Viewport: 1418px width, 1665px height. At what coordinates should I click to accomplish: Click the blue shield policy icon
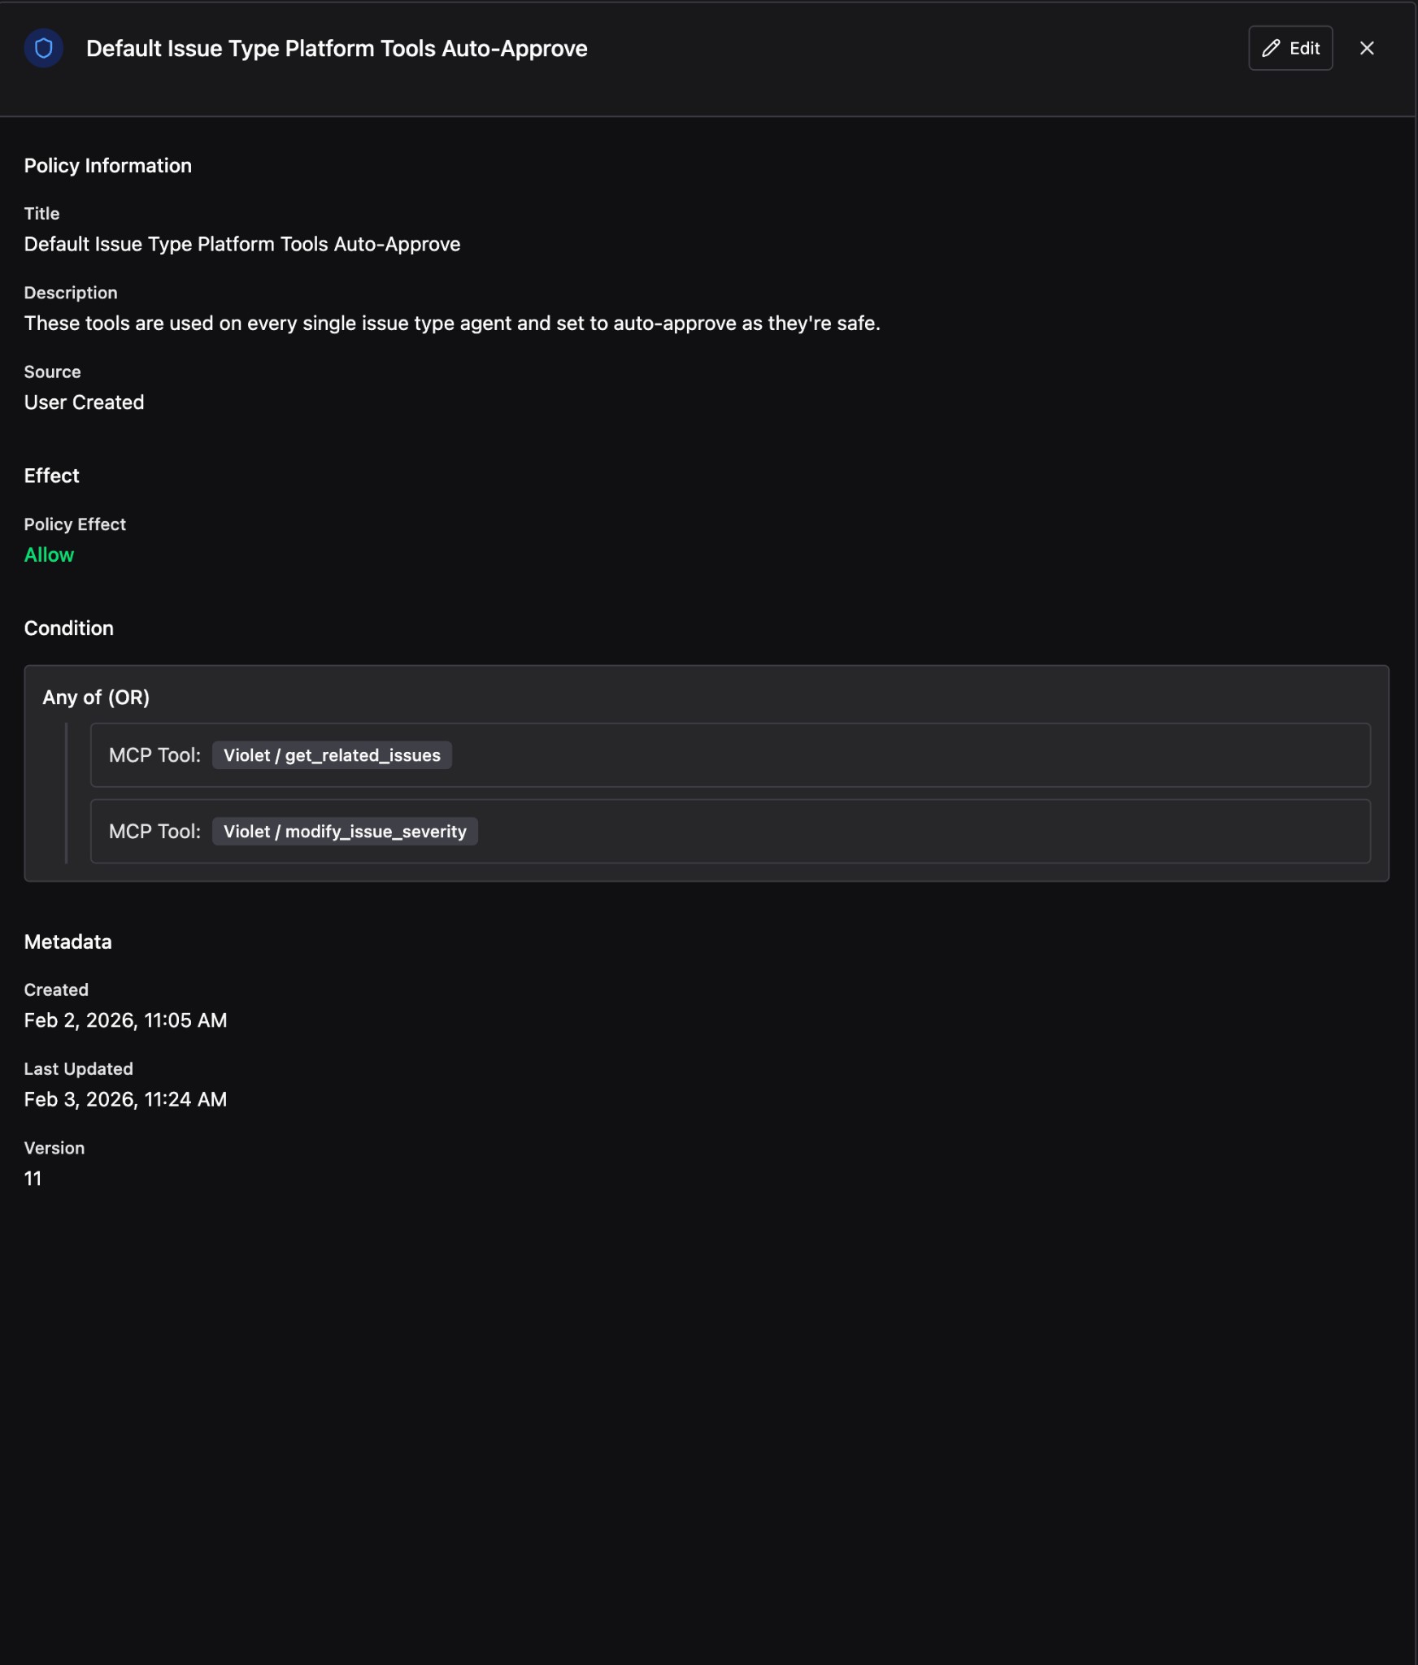[44, 49]
